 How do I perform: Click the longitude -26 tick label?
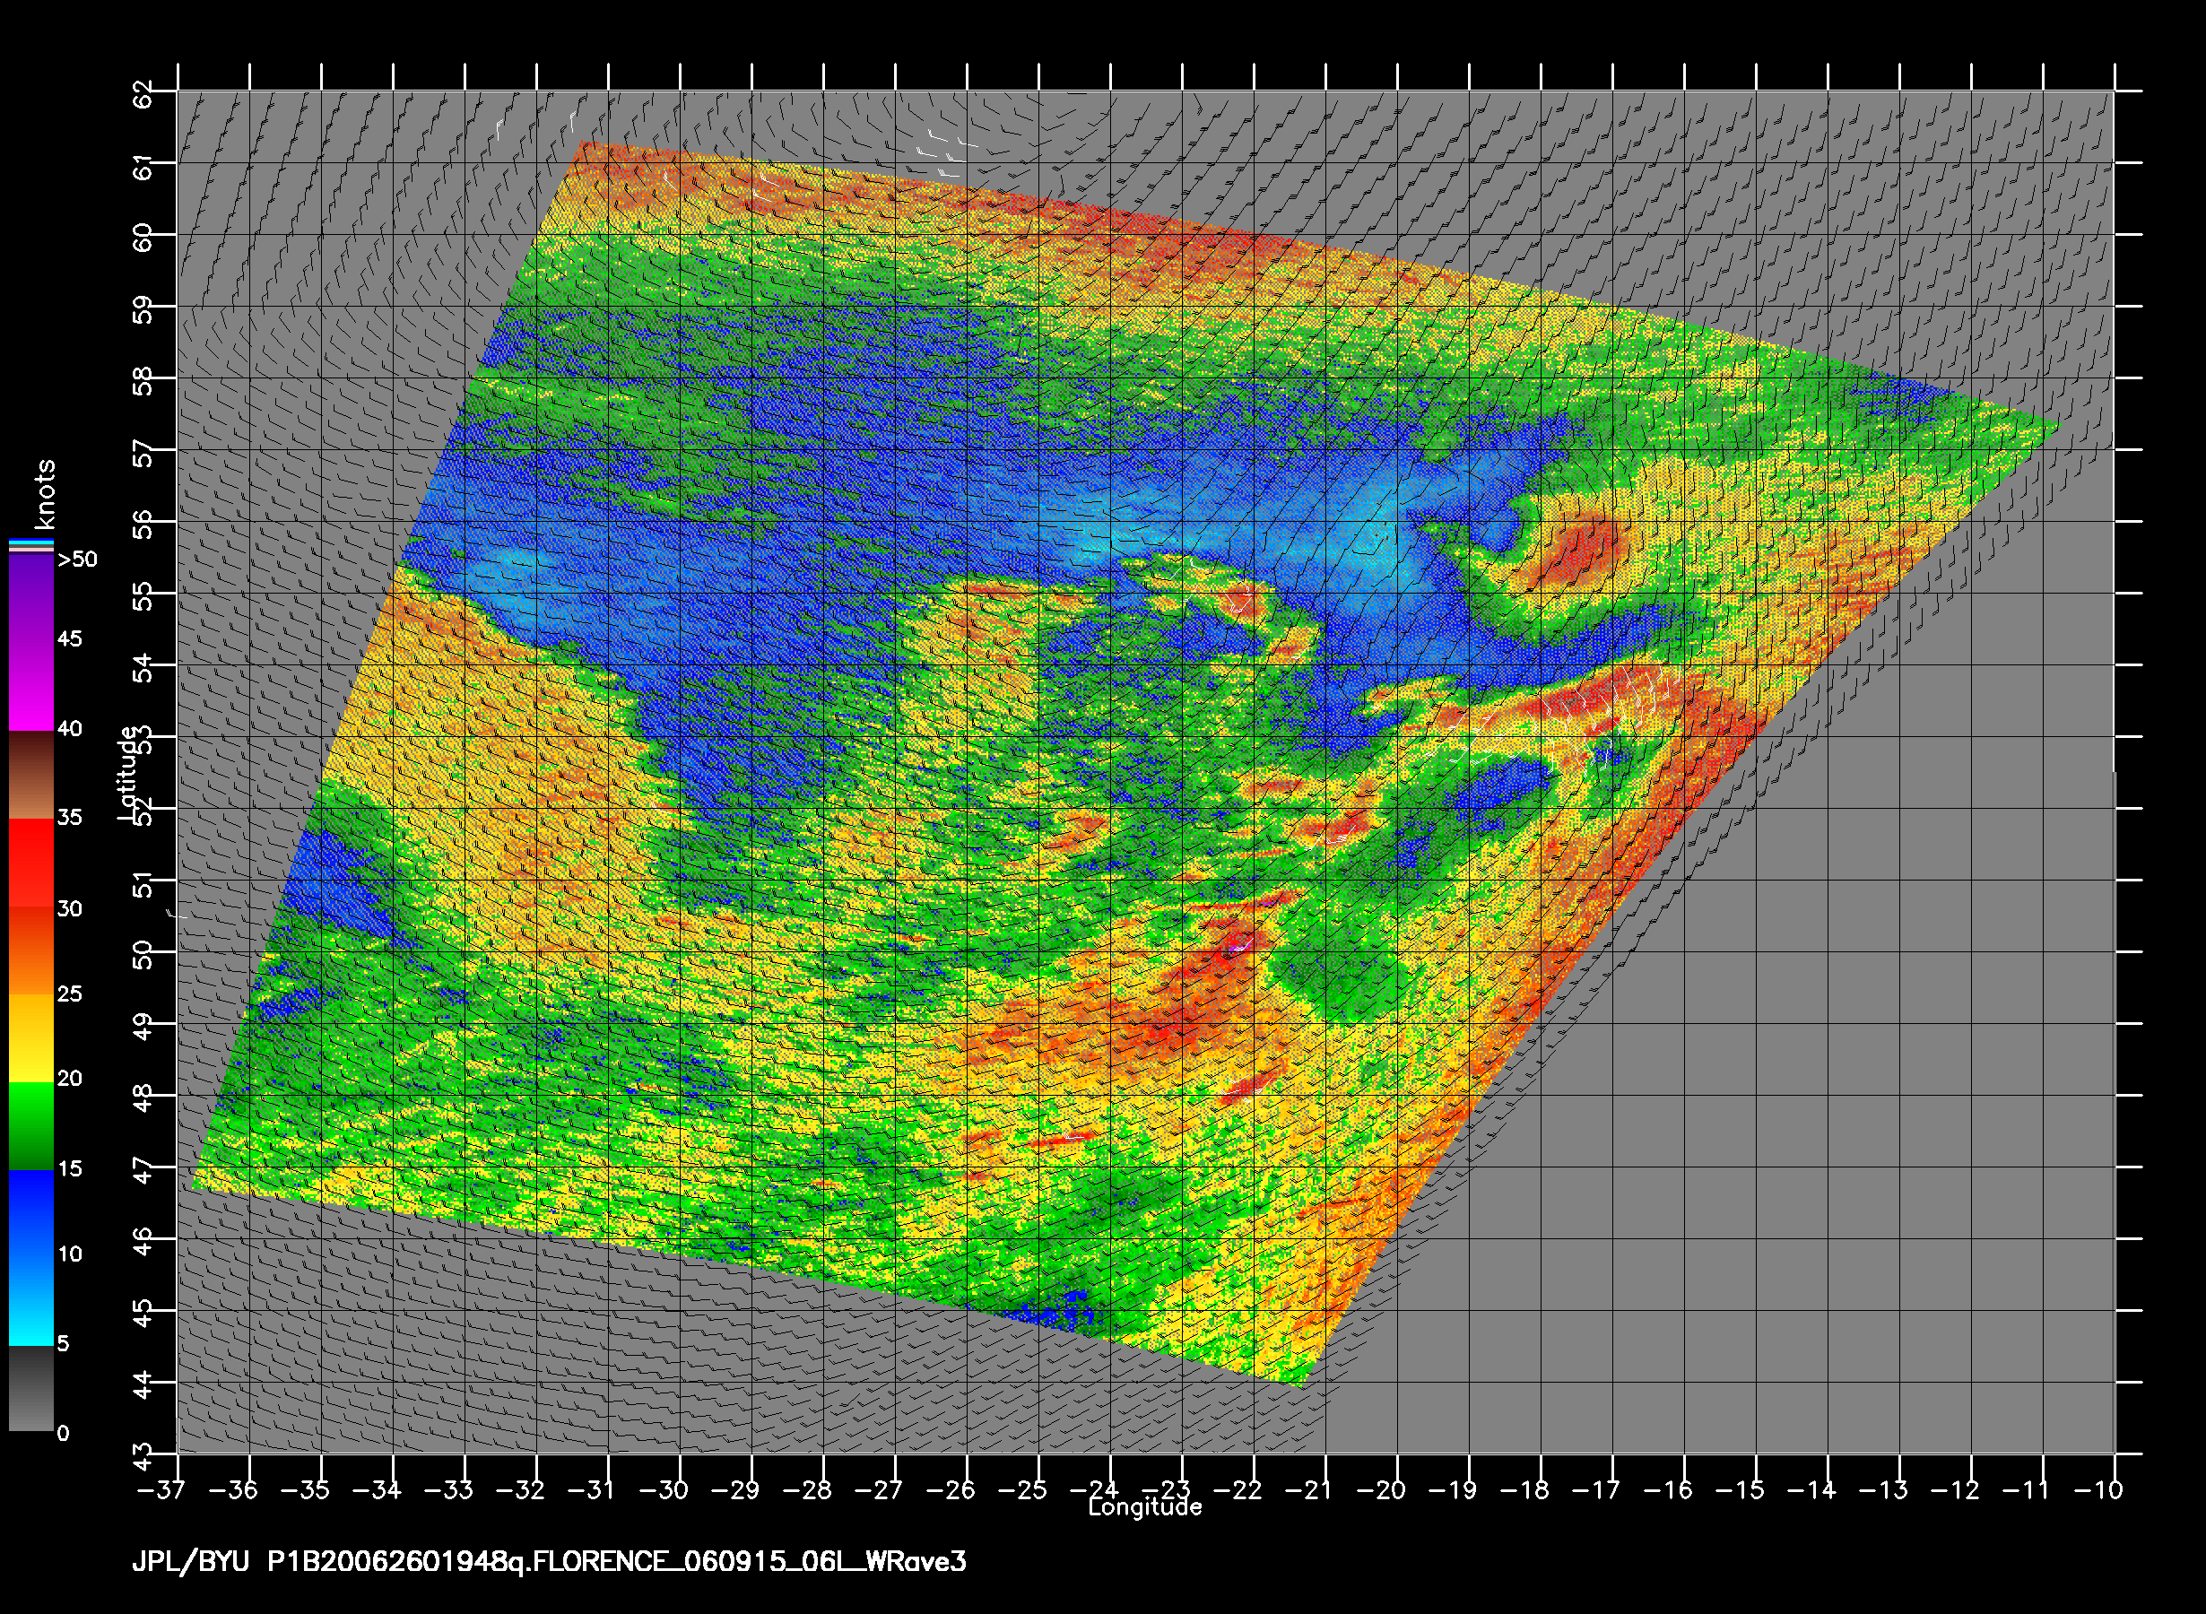(952, 1490)
